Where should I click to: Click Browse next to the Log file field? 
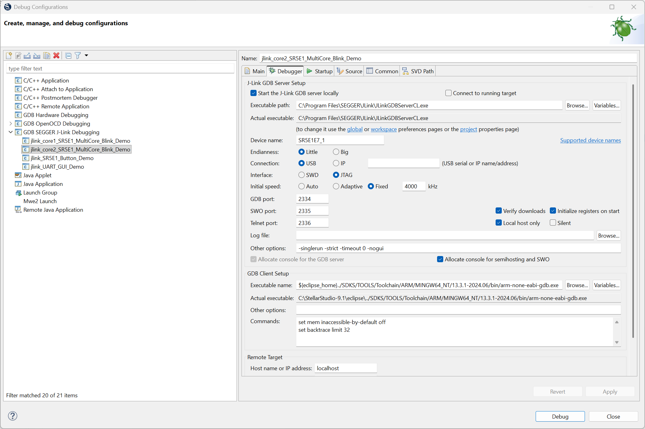tap(609, 236)
